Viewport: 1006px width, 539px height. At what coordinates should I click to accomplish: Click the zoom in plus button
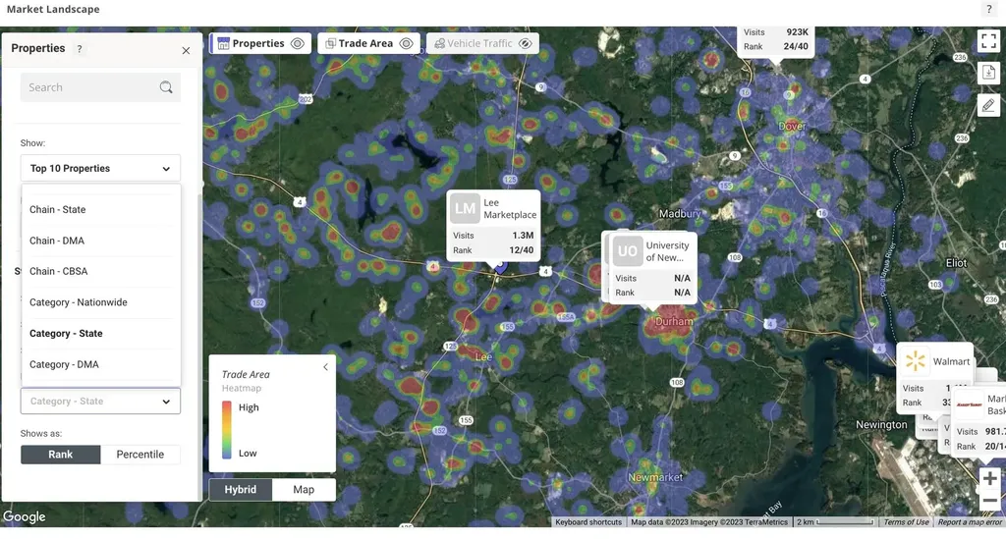[989, 479]
